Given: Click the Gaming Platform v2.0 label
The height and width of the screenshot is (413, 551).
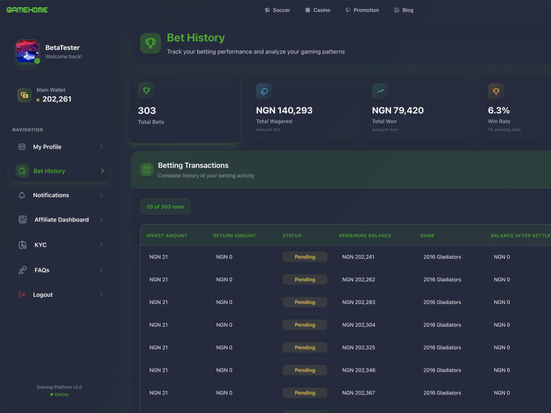Looking at the screenshot, I should point(60,387).
